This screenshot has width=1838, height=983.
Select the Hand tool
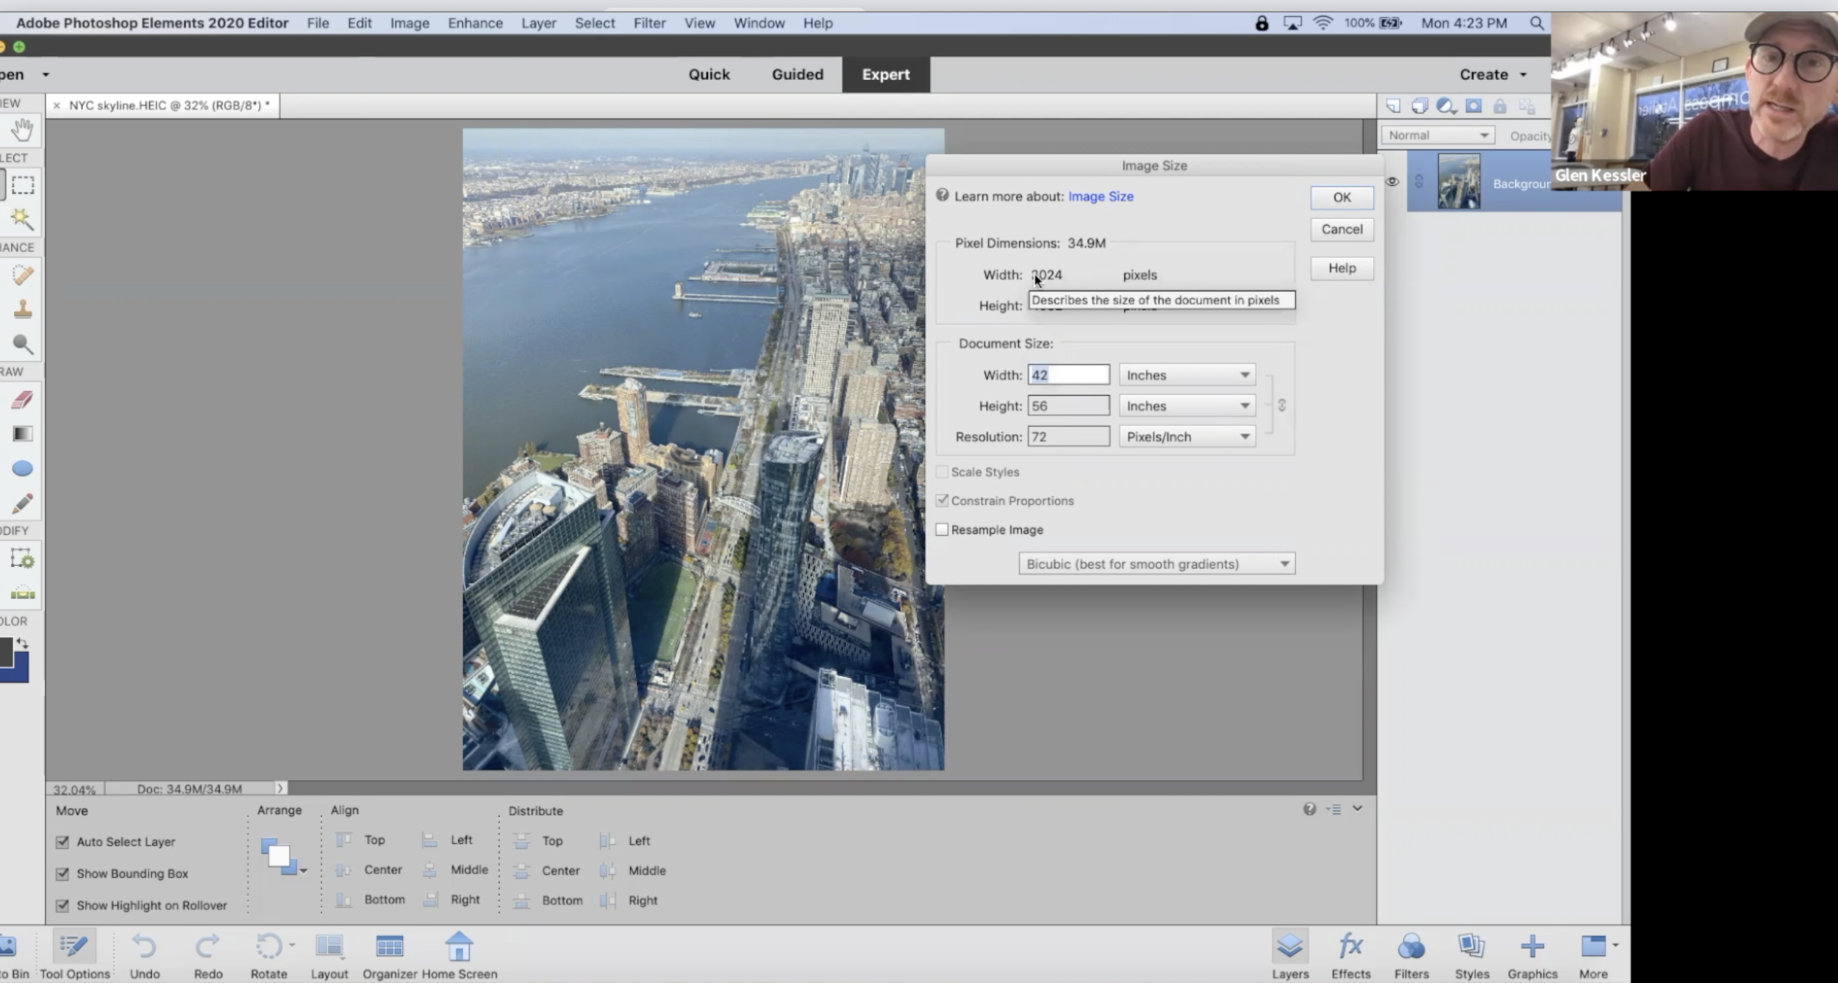tap(22, 130)
